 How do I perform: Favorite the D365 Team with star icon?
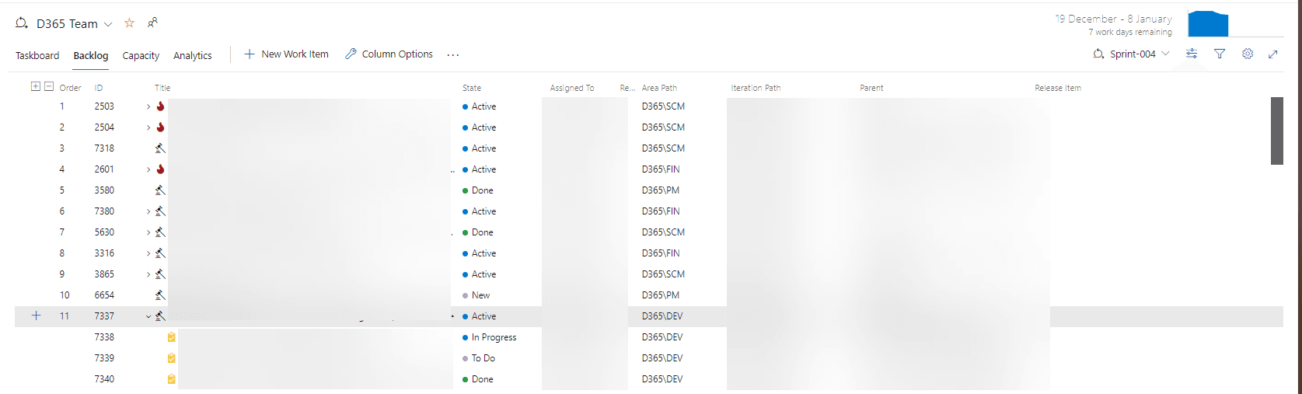(x=129, y=23)
